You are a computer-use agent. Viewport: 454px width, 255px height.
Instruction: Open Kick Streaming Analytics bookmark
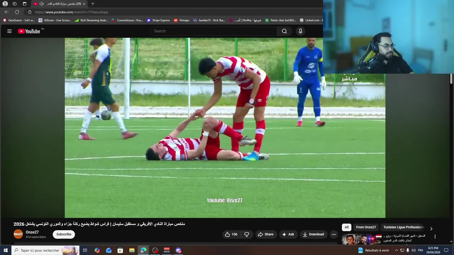91,20
